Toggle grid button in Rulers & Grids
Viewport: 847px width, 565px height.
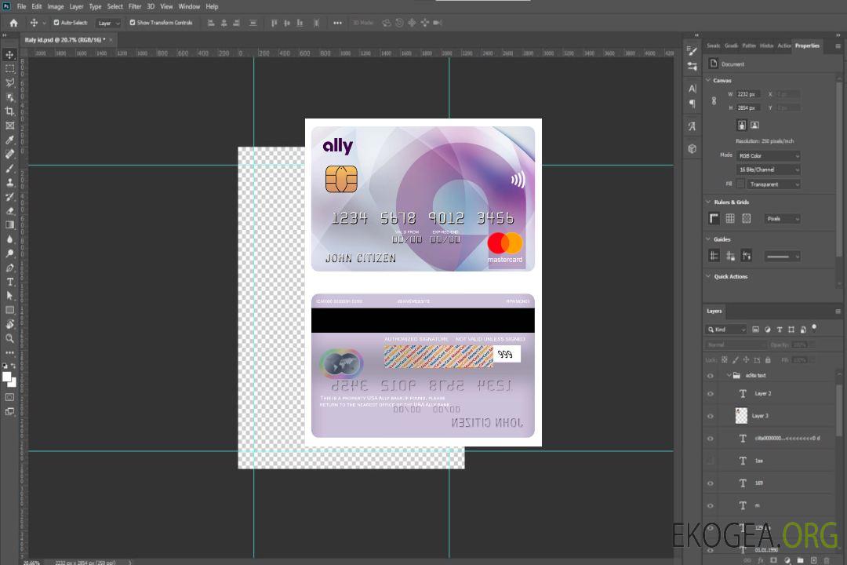(730, 218)
